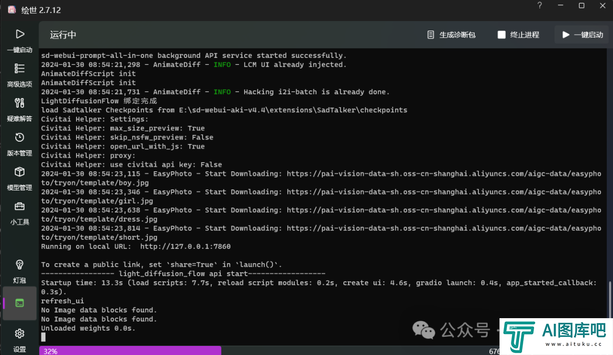This screenshot has height=355, width=613.
Task: Open 小工具 toolbox in sidebar
Action: 19,213
